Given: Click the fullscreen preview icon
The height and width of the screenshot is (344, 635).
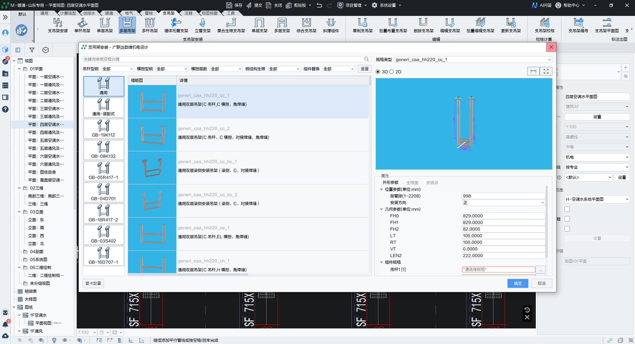Looking at the screenshot, I should coord(546,71).
